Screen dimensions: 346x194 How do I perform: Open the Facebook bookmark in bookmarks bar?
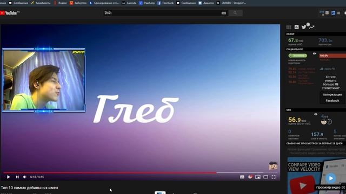pos(165,3)
